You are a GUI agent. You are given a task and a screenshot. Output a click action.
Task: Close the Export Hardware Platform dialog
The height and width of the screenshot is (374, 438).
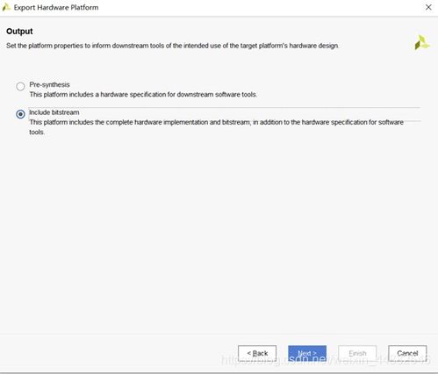(x=428, y=7)
